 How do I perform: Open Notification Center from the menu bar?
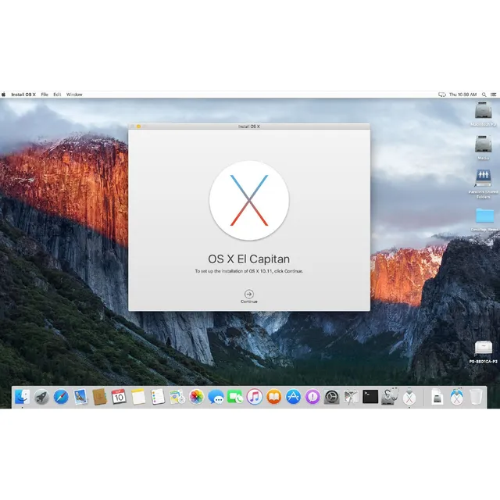[x=493, y=95]
